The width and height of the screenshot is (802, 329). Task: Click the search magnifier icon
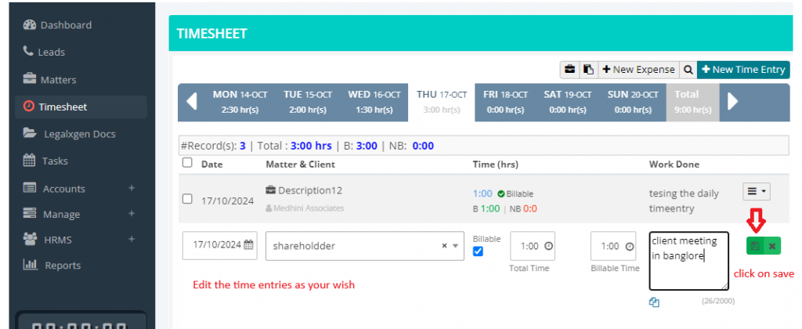(688, 70)
